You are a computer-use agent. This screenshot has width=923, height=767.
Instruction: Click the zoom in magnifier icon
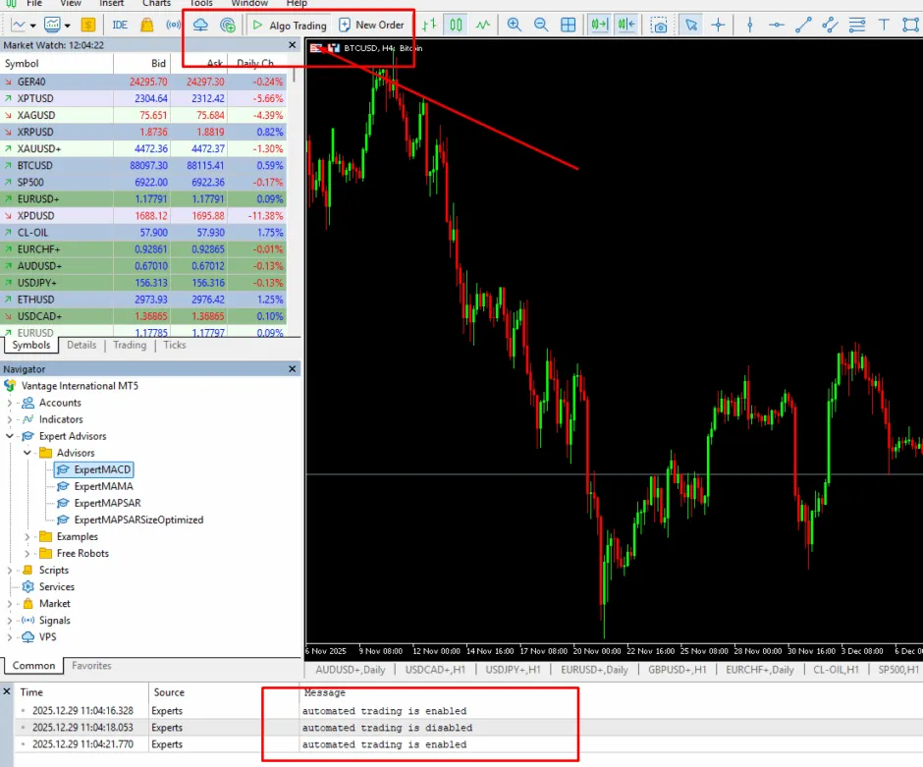click(x=515, y=25)
